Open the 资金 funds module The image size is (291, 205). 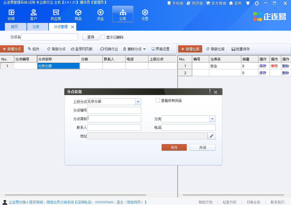pyautogui.click(x=100, y=15)
